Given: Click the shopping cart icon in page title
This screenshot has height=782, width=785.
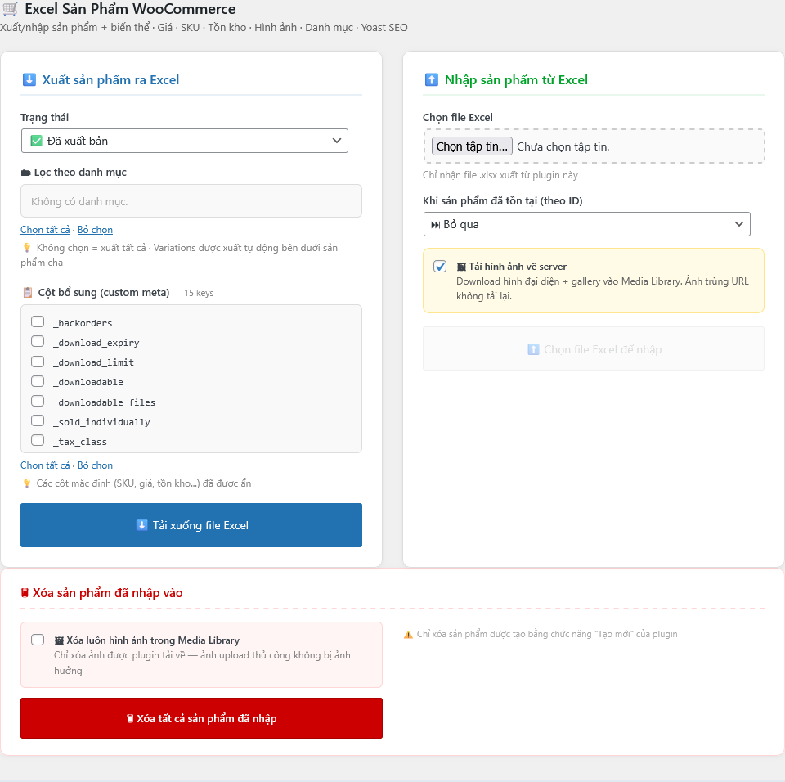Looking at the screenshot, I should [x=10, y=9].
